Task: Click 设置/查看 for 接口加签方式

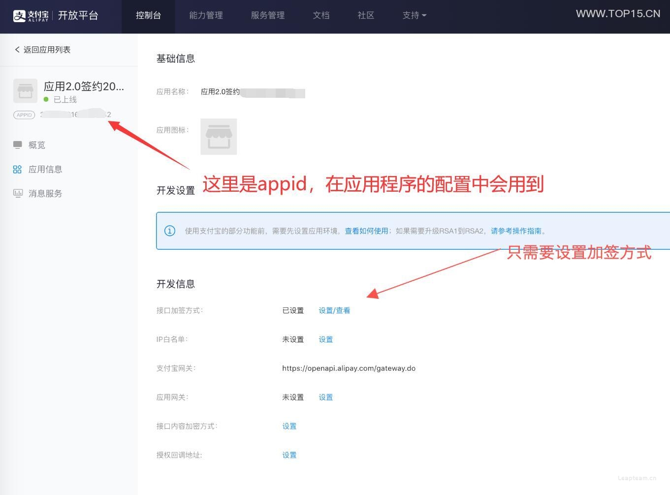Action: (334, 311)
